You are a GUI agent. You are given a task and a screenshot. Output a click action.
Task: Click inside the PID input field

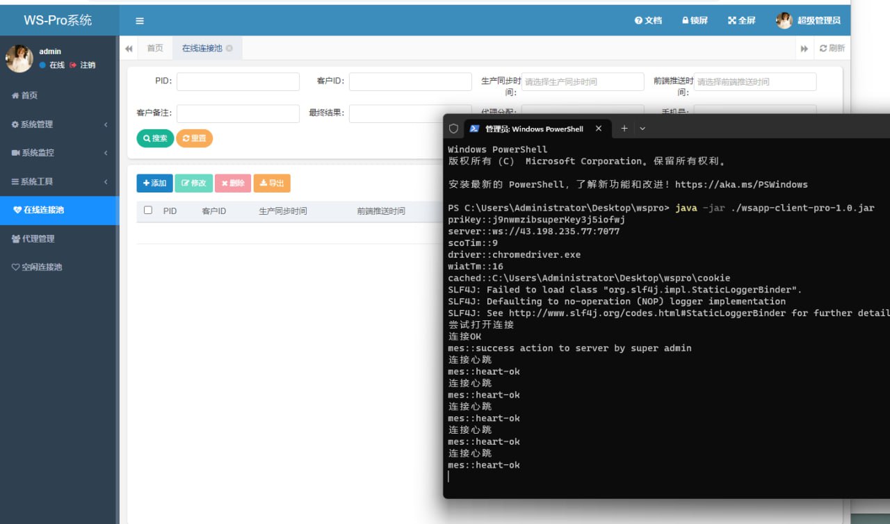tap(238, 81)
